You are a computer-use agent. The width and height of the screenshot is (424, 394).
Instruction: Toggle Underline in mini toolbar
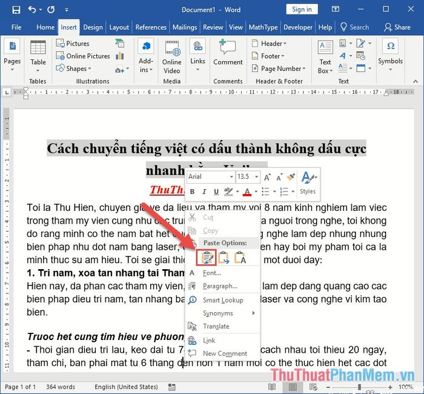tap(216, 192)
